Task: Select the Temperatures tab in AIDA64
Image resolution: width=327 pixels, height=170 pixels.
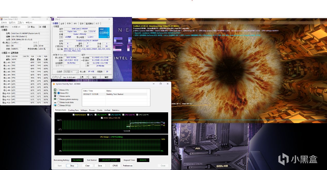Action: (61, 110)
